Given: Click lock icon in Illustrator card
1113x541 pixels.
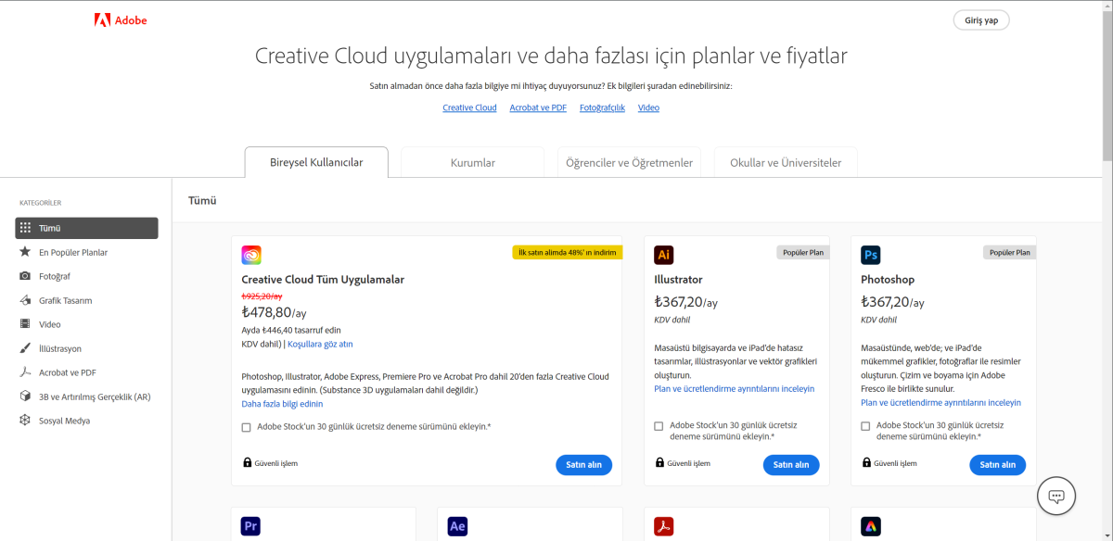Looking at the screenshot, I should pos(659,463).
